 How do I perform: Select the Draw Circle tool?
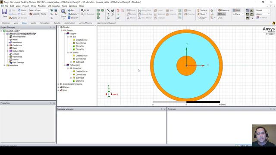point(98,14)
